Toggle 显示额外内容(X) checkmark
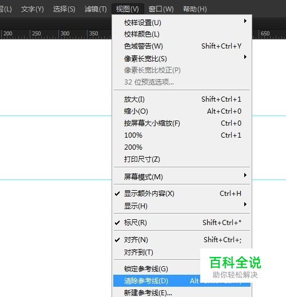286x297 pixels. 182,194
